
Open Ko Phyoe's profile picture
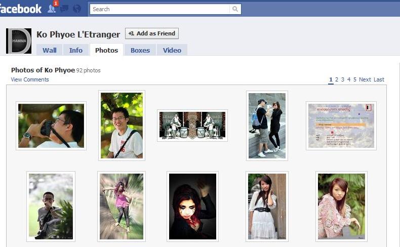[x=19, y=41]
